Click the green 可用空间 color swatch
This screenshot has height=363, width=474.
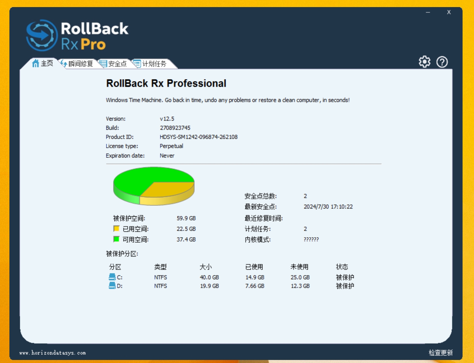pyautogui.click(x=116, y=239)
